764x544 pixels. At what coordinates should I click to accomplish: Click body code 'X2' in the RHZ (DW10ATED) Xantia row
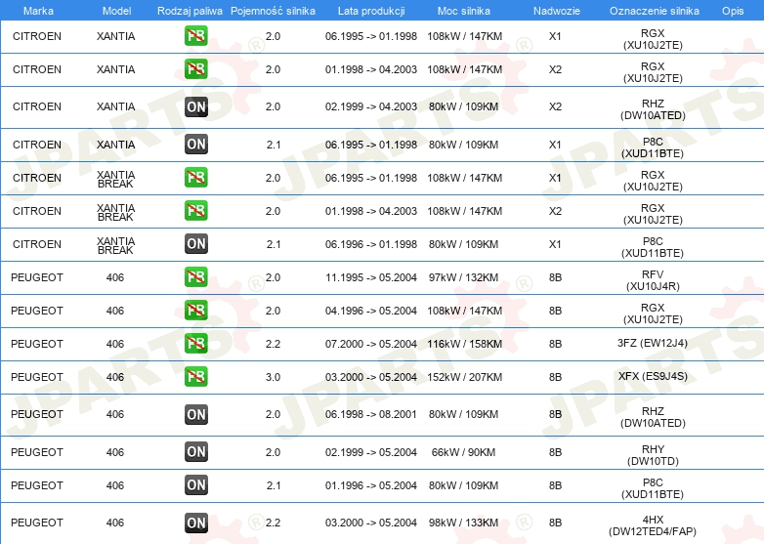555,106
